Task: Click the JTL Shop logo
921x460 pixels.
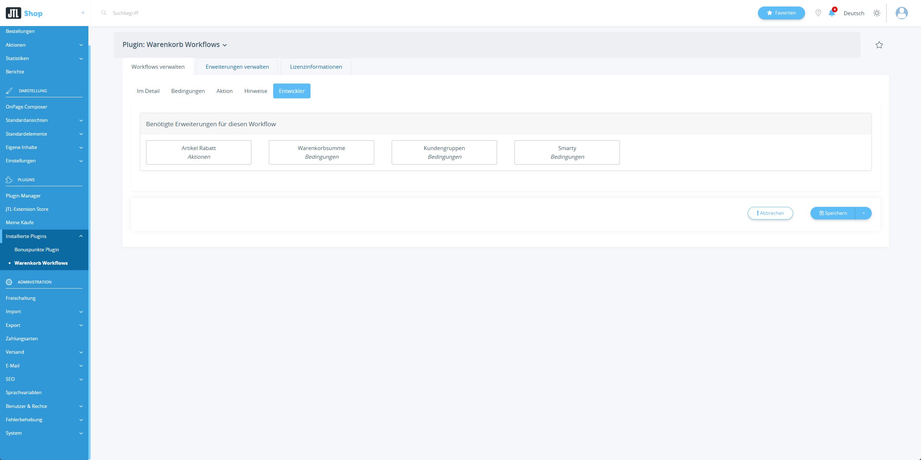Action: [24, 13]
